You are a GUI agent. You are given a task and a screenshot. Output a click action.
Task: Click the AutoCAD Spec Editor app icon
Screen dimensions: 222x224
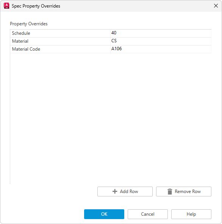point(6,6)
